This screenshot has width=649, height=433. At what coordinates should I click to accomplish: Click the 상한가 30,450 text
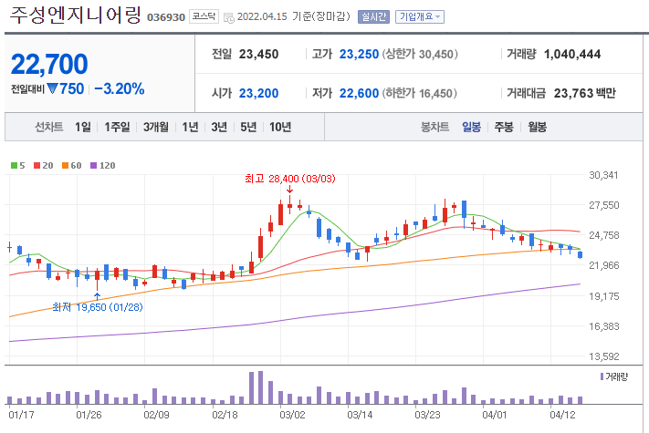pos(420,54)
